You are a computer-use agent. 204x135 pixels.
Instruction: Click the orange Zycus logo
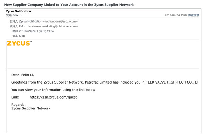point(19,43)
